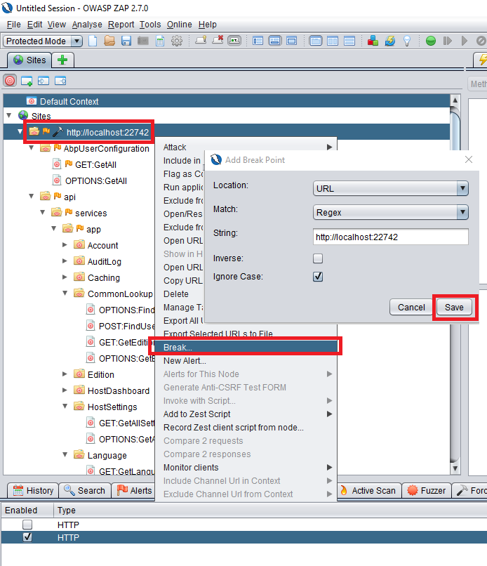Click Cancel in Add Break Point dialog
The width and height of the screenshot is (487, 566).
coord(411,307)
